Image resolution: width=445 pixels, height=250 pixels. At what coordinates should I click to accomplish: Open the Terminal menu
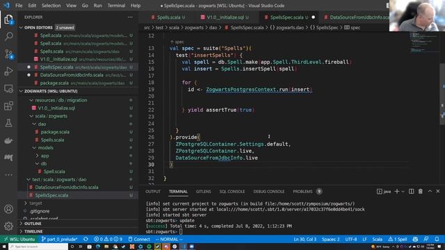116,6
